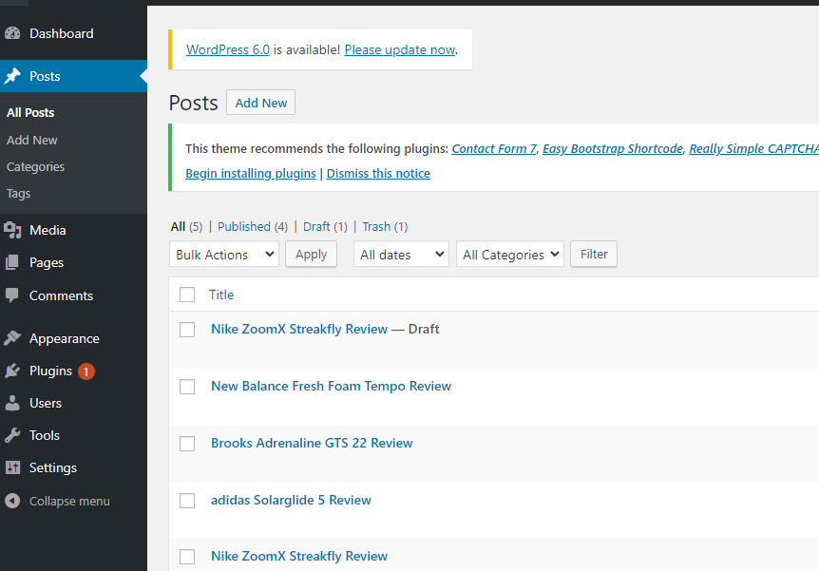
Task: Filter by Published posts
Action: (x=244, y=227)
